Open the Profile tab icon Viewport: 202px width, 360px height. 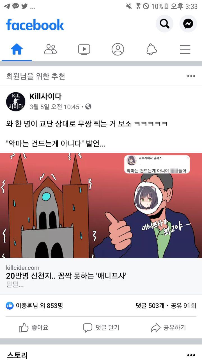coord(118,49)
